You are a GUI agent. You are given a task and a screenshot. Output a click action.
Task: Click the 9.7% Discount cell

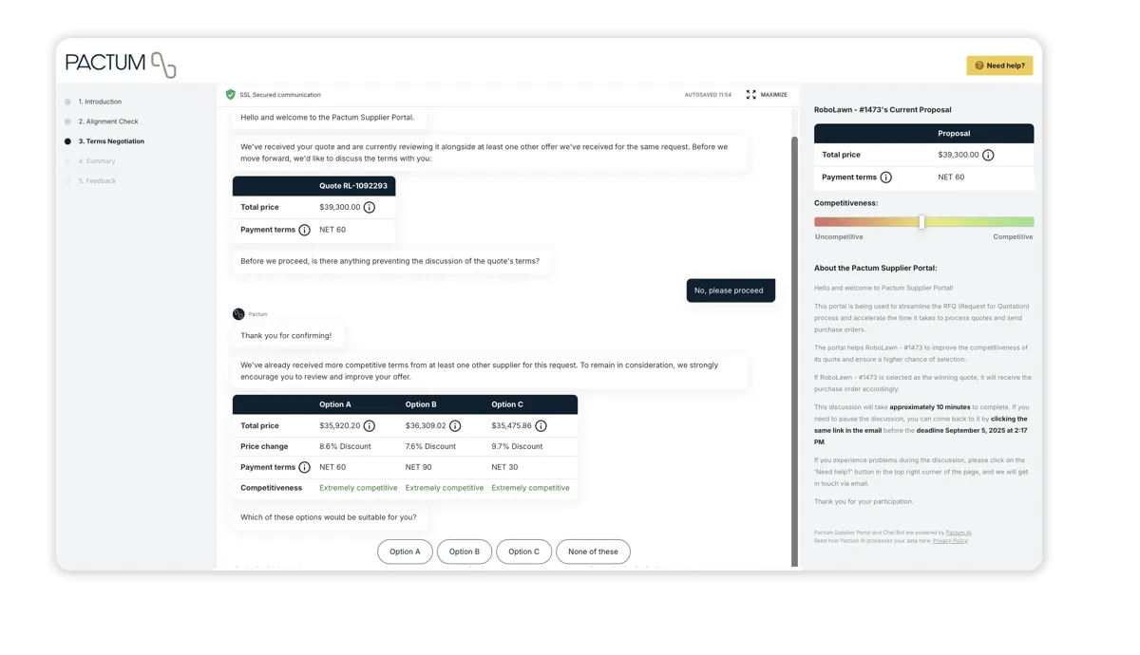pos(517,446)
